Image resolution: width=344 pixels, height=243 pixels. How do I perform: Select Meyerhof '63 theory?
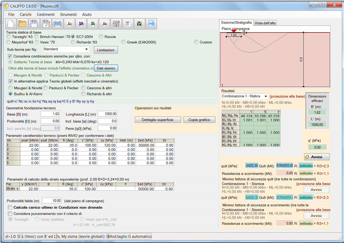tap(9, 42)
